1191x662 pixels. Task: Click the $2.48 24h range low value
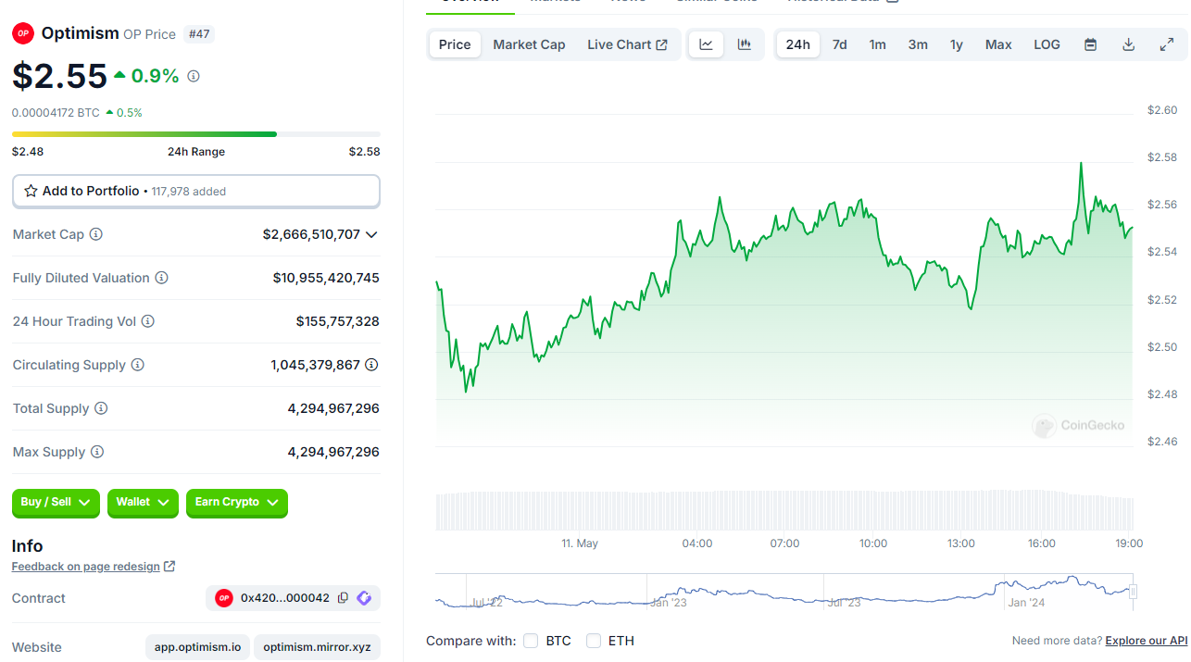click(x=28, y=152)
